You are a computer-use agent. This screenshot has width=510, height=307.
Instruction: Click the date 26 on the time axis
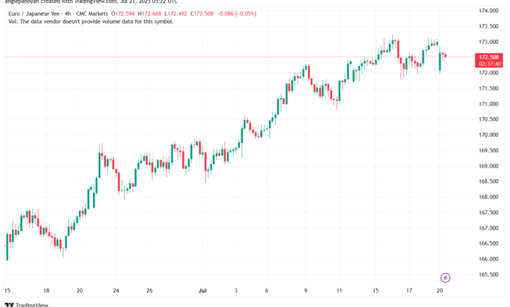coord(149,291)
